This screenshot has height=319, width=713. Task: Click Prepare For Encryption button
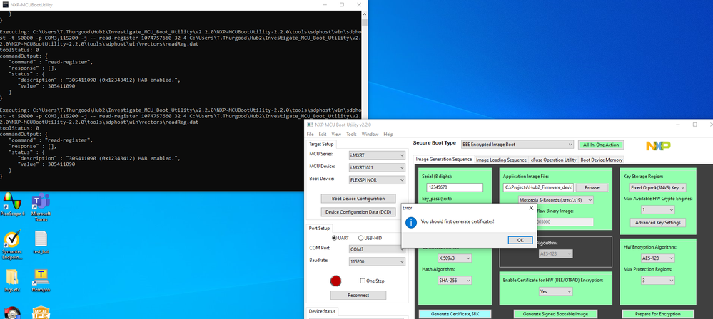(x=657, y=314)
